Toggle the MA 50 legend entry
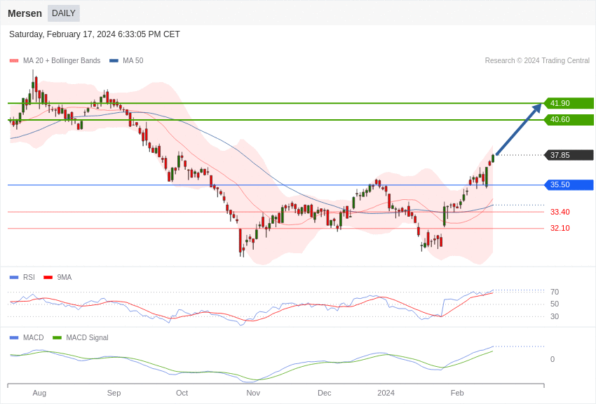 (x=126, y=61)
